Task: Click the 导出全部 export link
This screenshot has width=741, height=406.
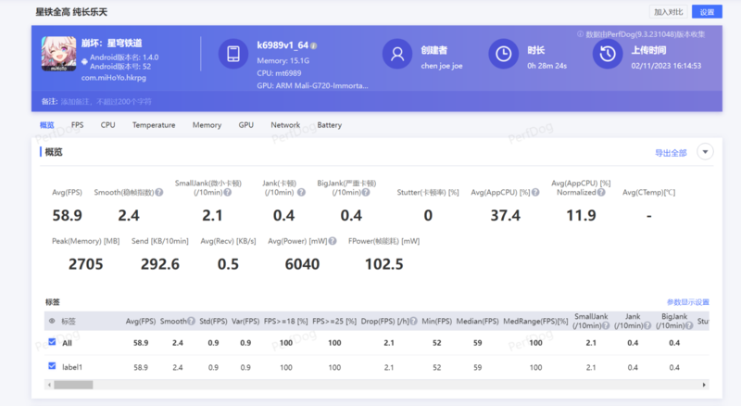Action: (x=670, y=152)
